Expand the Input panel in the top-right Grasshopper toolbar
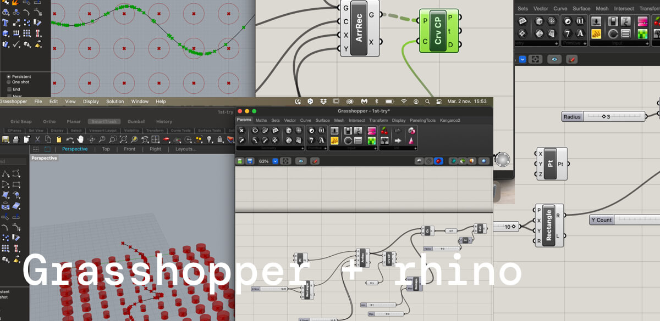Viewport: 660px width, 321px height. tap(648, 43)
